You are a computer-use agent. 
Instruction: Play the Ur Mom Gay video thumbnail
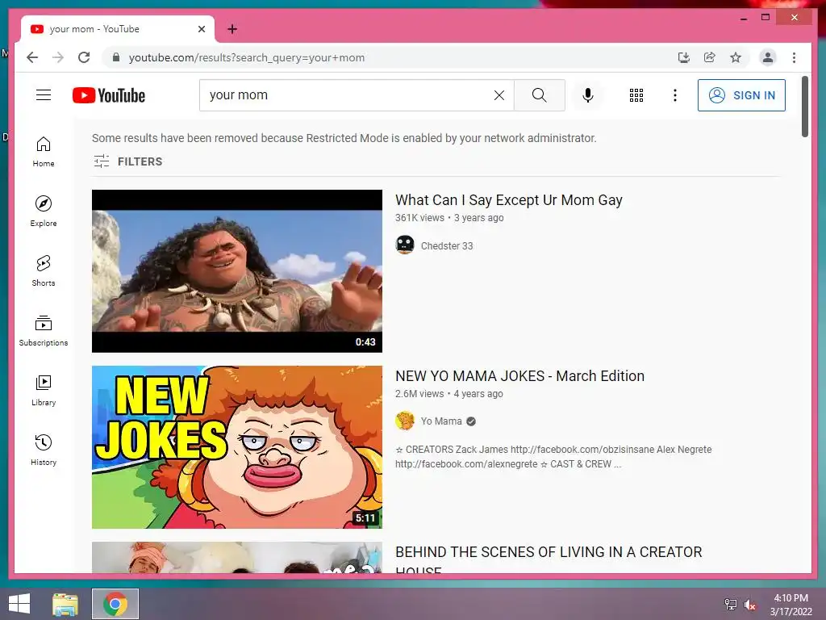point(237,271)
